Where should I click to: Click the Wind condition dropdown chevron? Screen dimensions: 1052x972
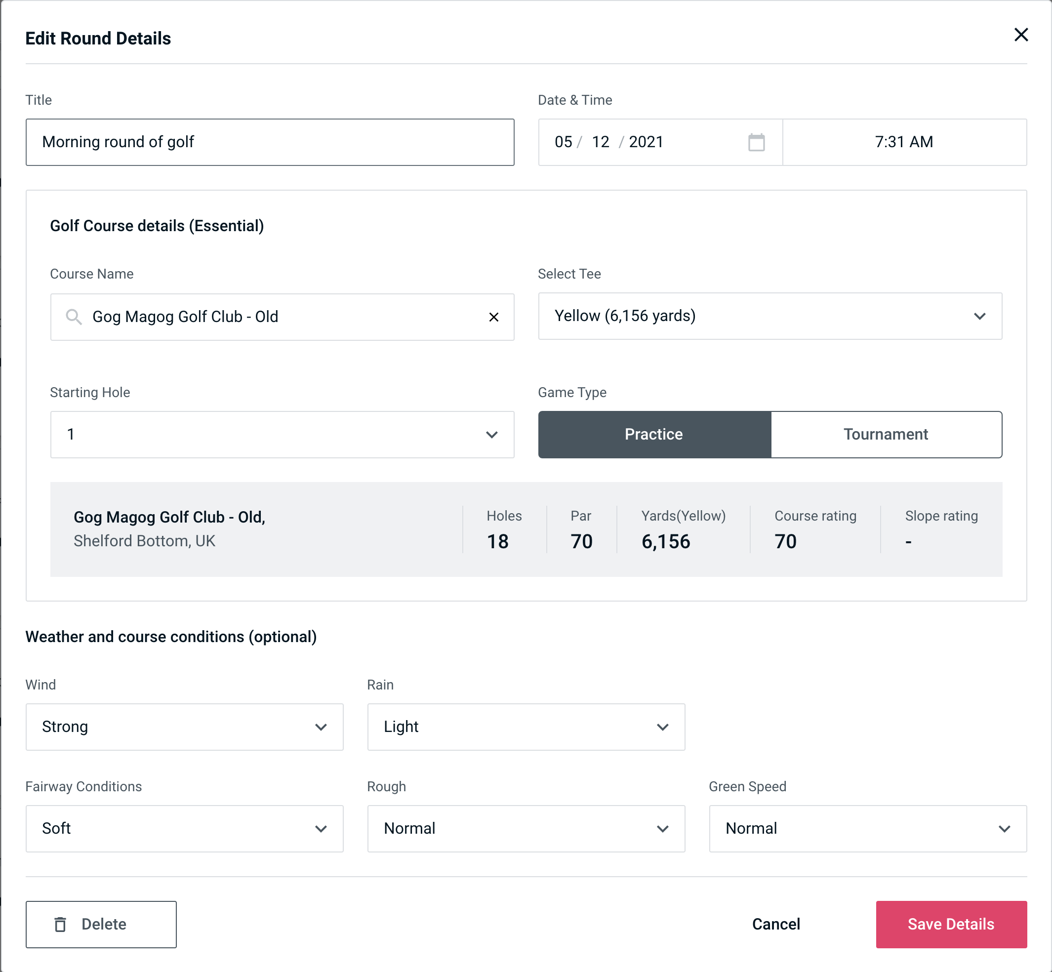320,728
